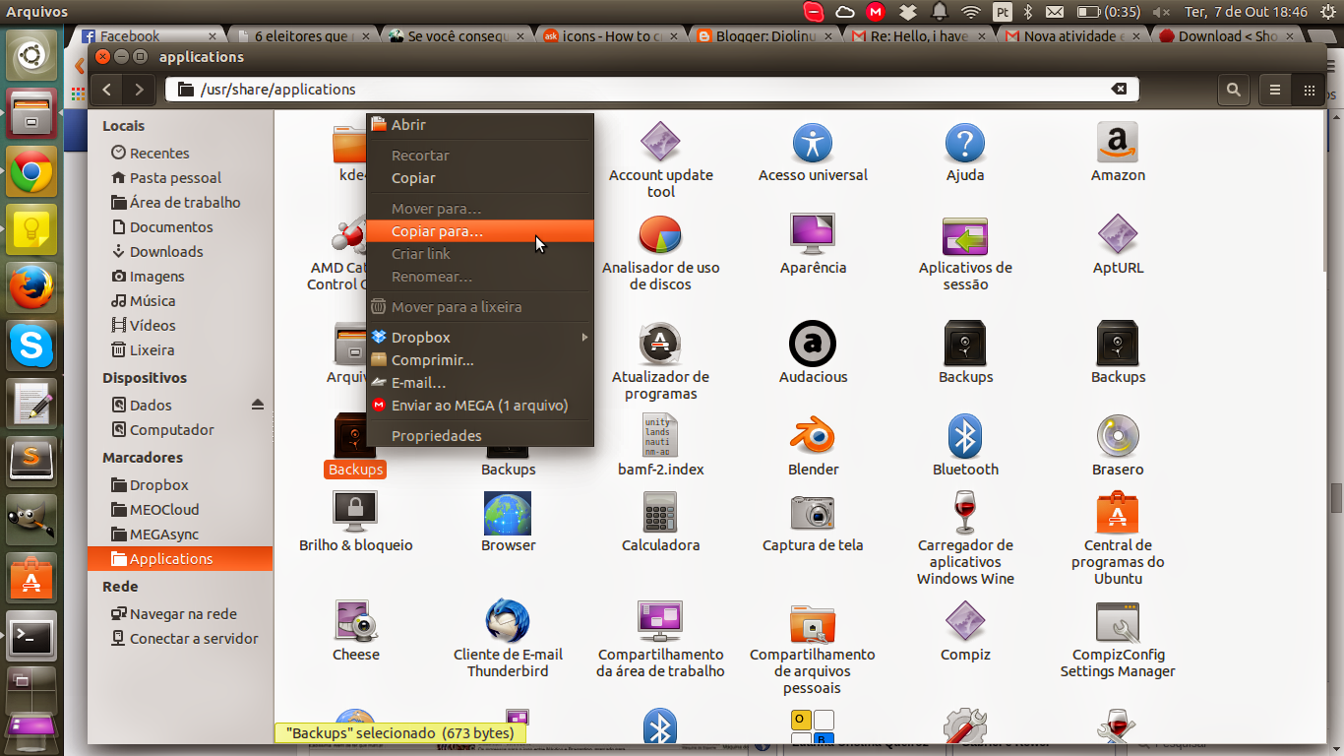Image resolution: width=1344 pixels, height=756 pixels.
Task: Open the Amazon application icon
Action: [x=1118, y=144]
